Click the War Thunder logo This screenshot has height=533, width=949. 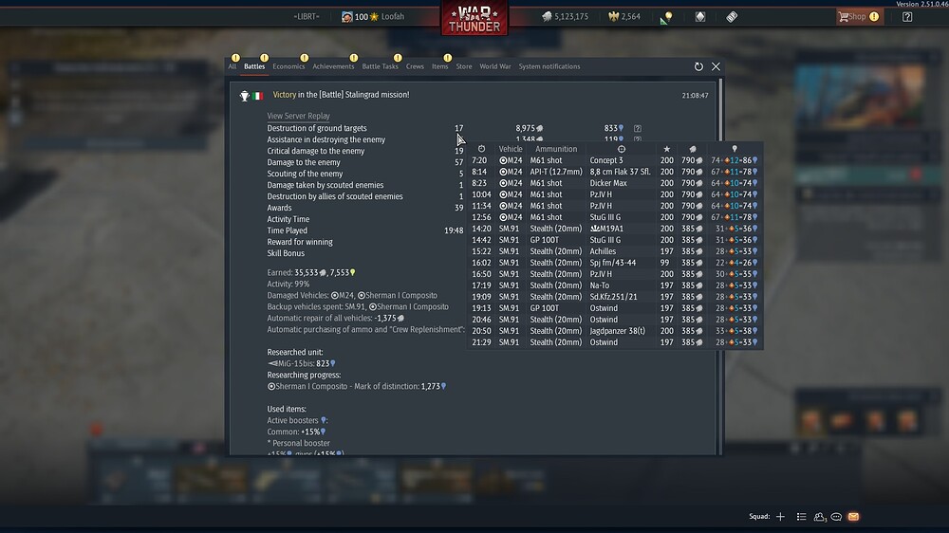click(x=474, y=19)
